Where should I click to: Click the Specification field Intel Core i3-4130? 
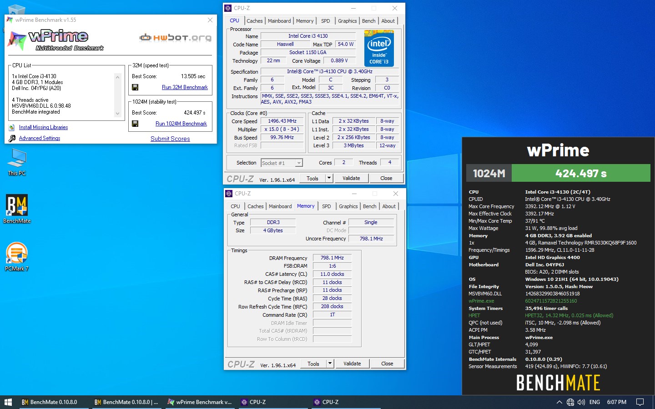329,72
